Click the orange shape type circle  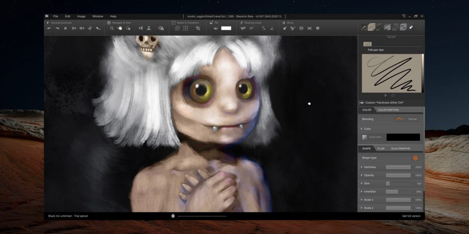415,158
